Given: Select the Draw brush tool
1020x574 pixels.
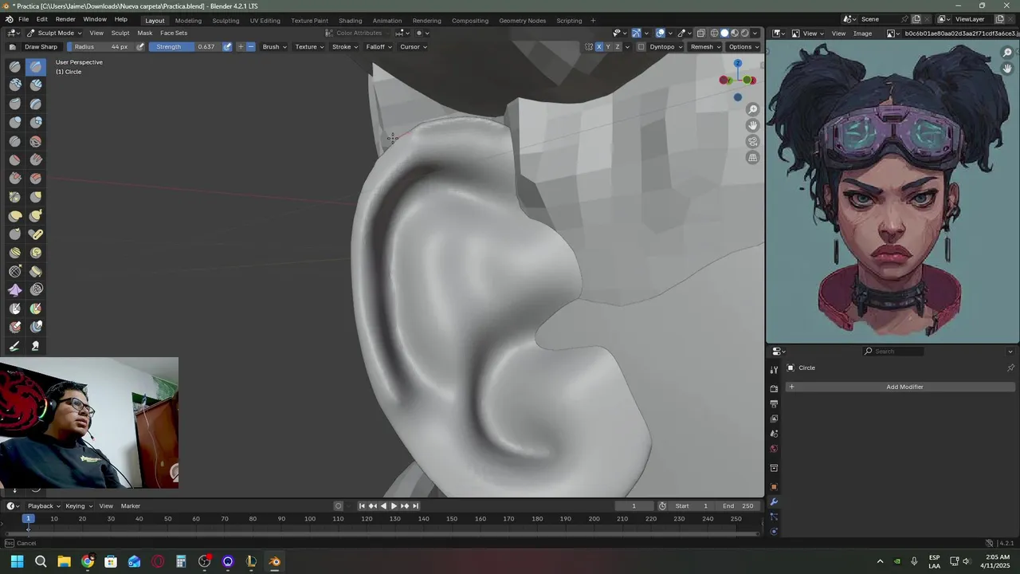Looking at the screenshot, I should click(15, 66).
